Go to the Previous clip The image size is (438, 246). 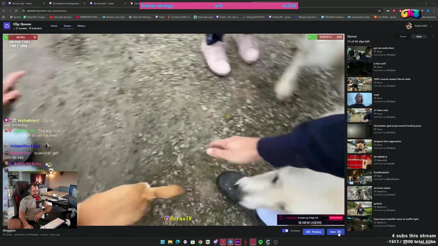point(313,232)
